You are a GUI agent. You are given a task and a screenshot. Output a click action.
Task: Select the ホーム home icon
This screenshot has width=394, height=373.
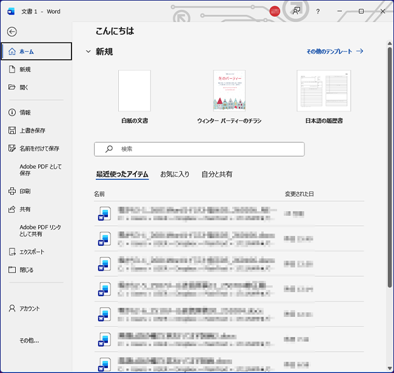[12, 51]
